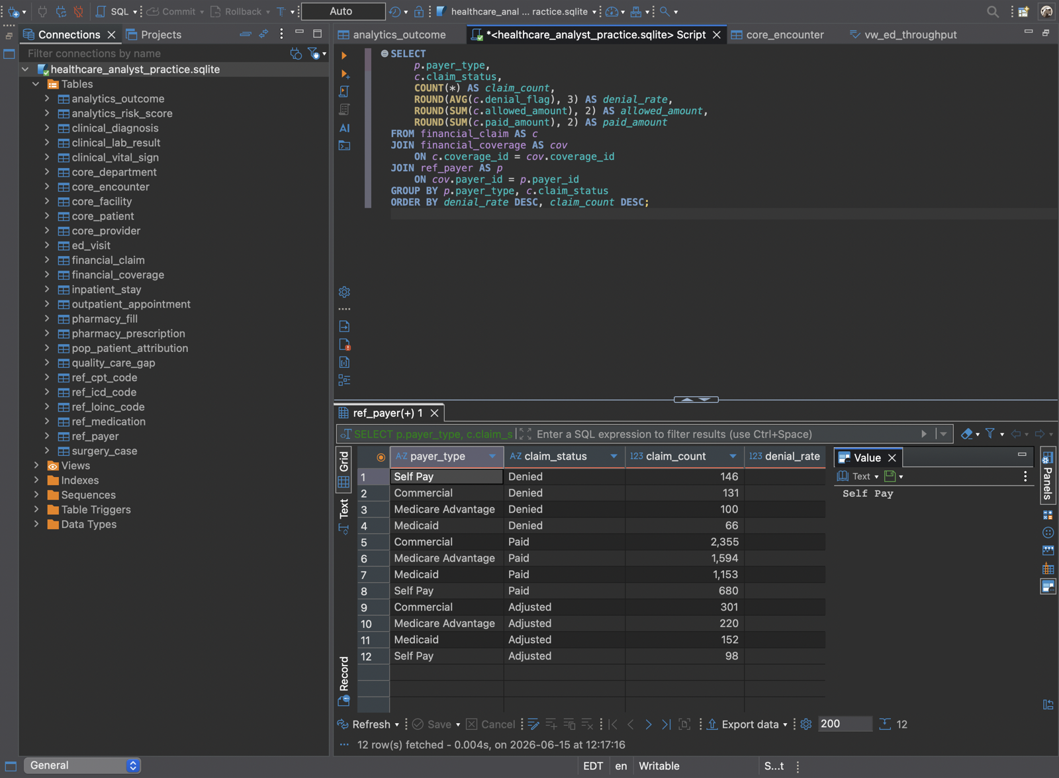Show the output log page icon
Image resolution: width=1059 pixels, height=778 pixels.
[x=344, y=326]
